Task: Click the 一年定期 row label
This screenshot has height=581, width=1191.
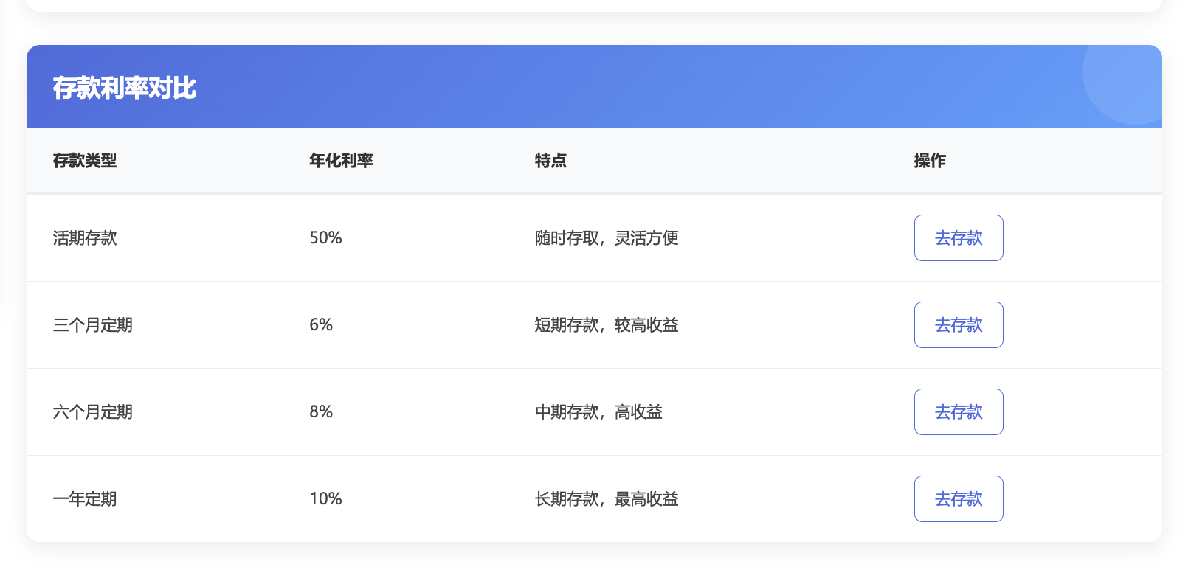Action: pyautogui.click(x=85, y=499)
